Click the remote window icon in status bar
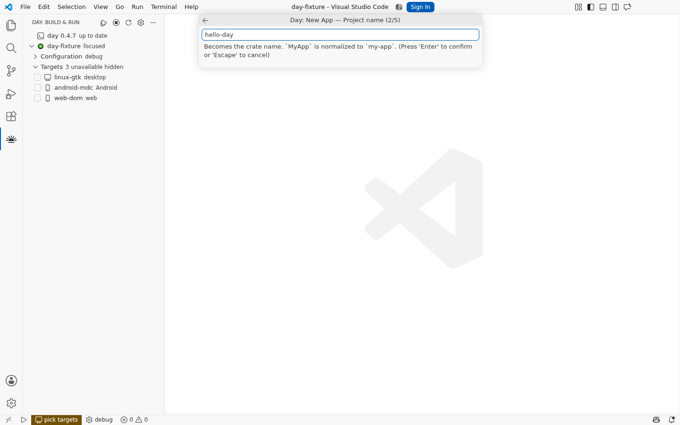Viewport: 680px width, 425px height. point(8,420)
